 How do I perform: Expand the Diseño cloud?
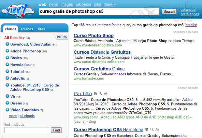tap(7, 103)
